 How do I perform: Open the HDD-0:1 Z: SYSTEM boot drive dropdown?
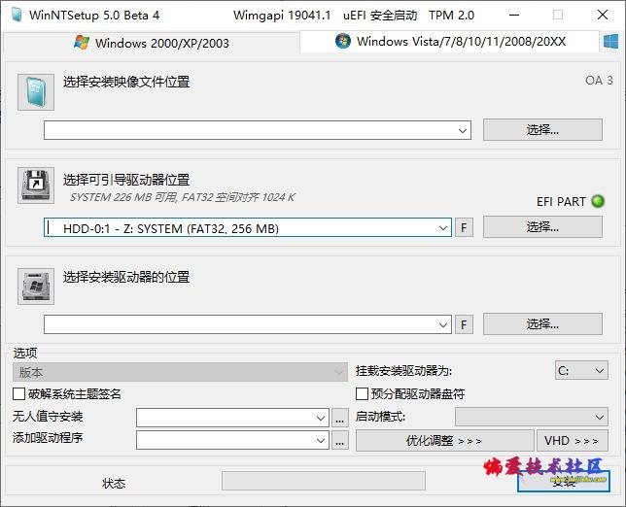point(442,228)
